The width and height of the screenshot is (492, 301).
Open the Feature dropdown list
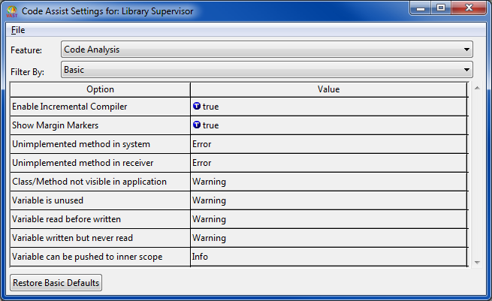click(x=267, y=50)
